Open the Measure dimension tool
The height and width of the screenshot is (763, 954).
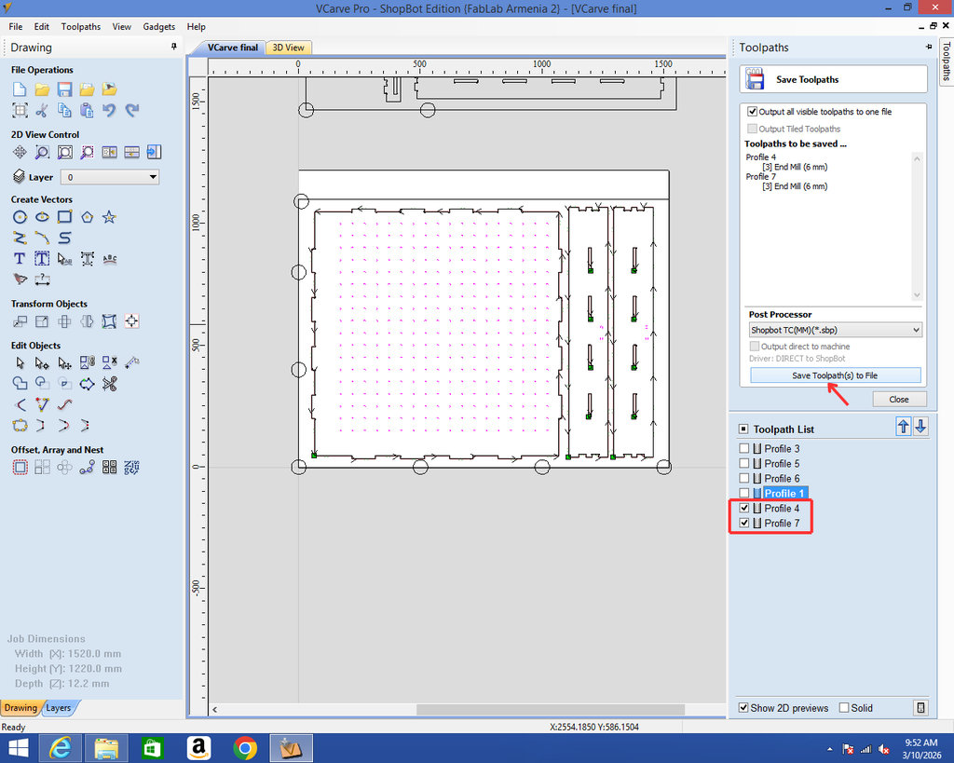(42, 279)
